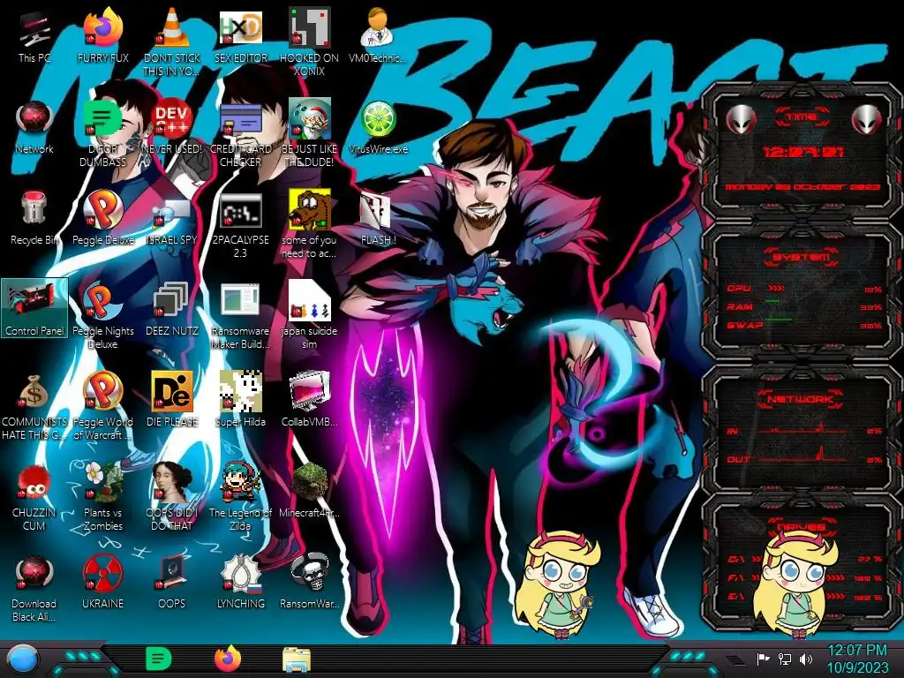
Task: Click the left alien head in Time widget
Action: click(741, 119)
